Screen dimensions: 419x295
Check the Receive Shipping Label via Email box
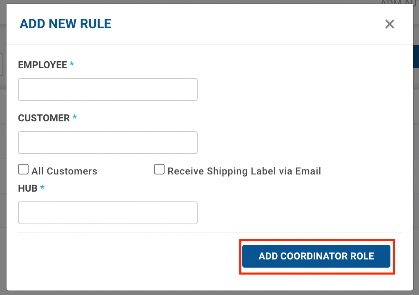159,170
